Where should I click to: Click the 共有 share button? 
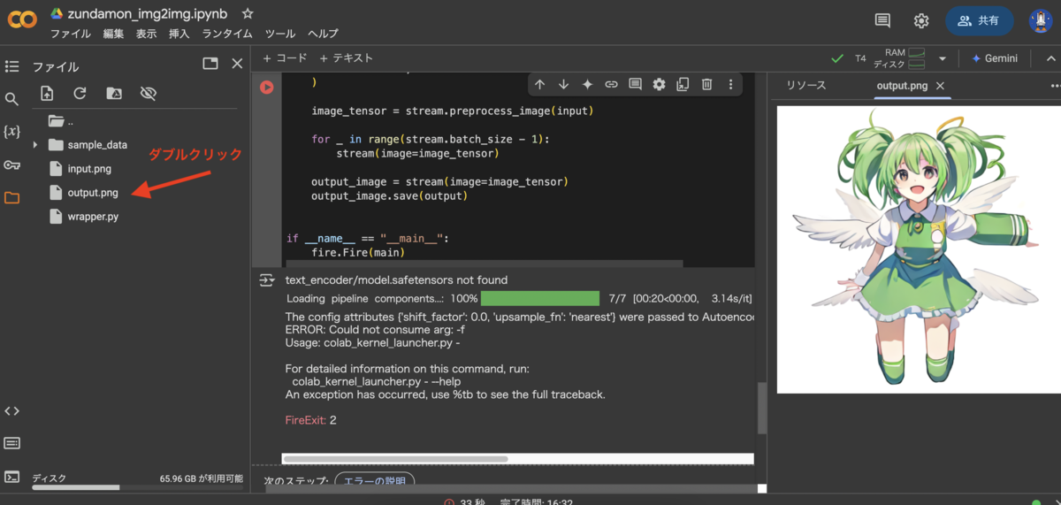coord(979,20)
